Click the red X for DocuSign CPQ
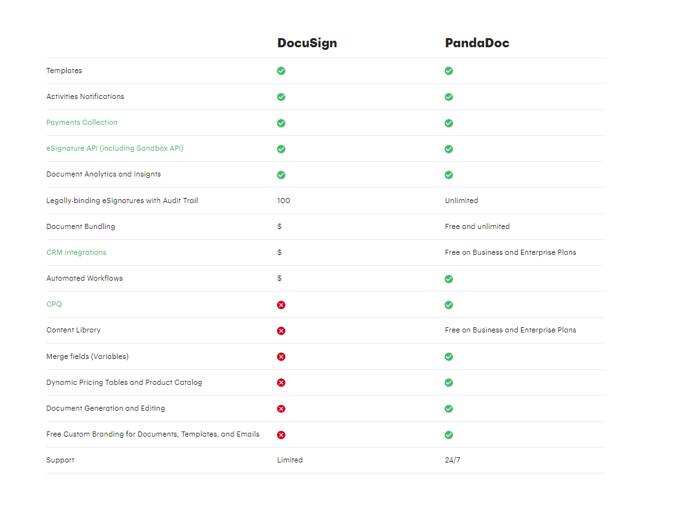The image size is (675, 522). [281, 304]
